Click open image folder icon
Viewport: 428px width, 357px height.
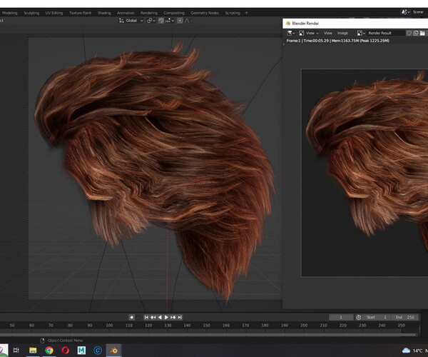[422, 33]
